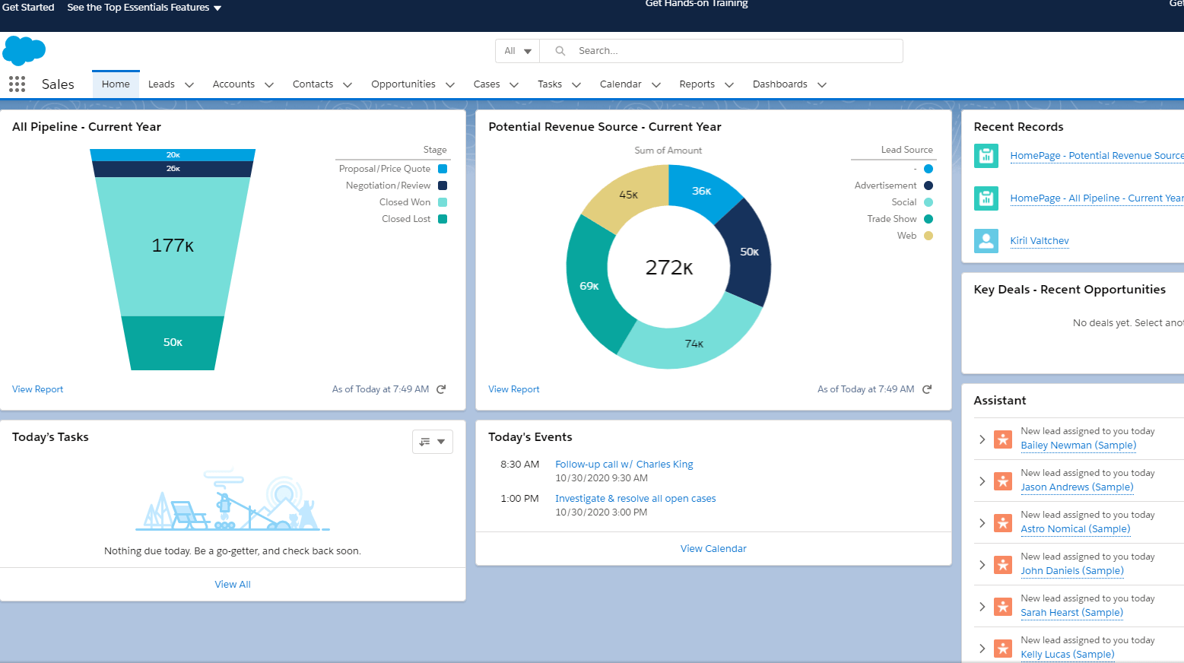Image resolution: width=1184 pixels, height=663 pixels.
Task: Click the Kiril Valtchev user record icon
Action: click(x=986, y=241)
